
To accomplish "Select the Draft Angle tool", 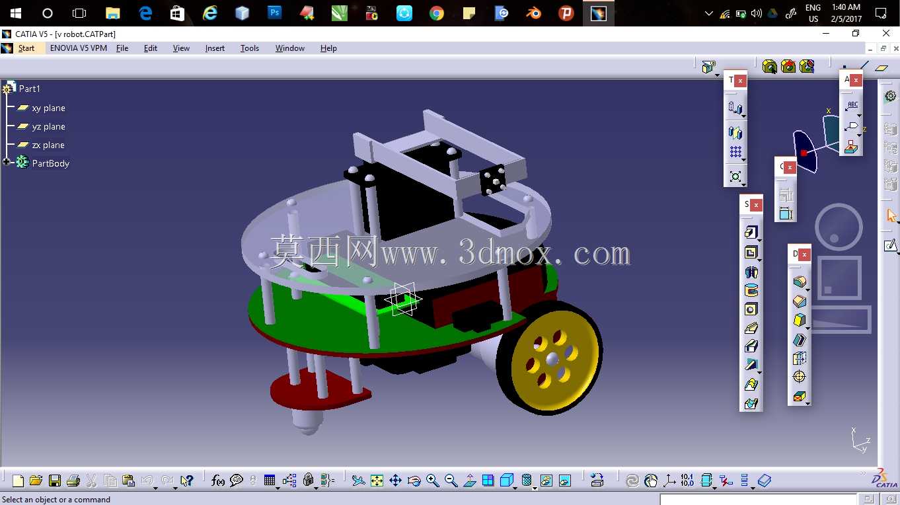I will tap(800, 321).
